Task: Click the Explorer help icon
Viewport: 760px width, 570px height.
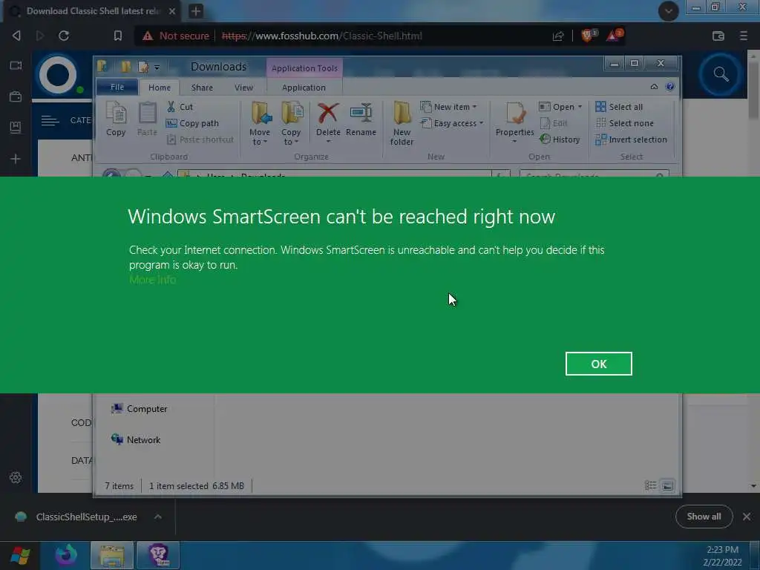Action: click(x=670, y=87)
